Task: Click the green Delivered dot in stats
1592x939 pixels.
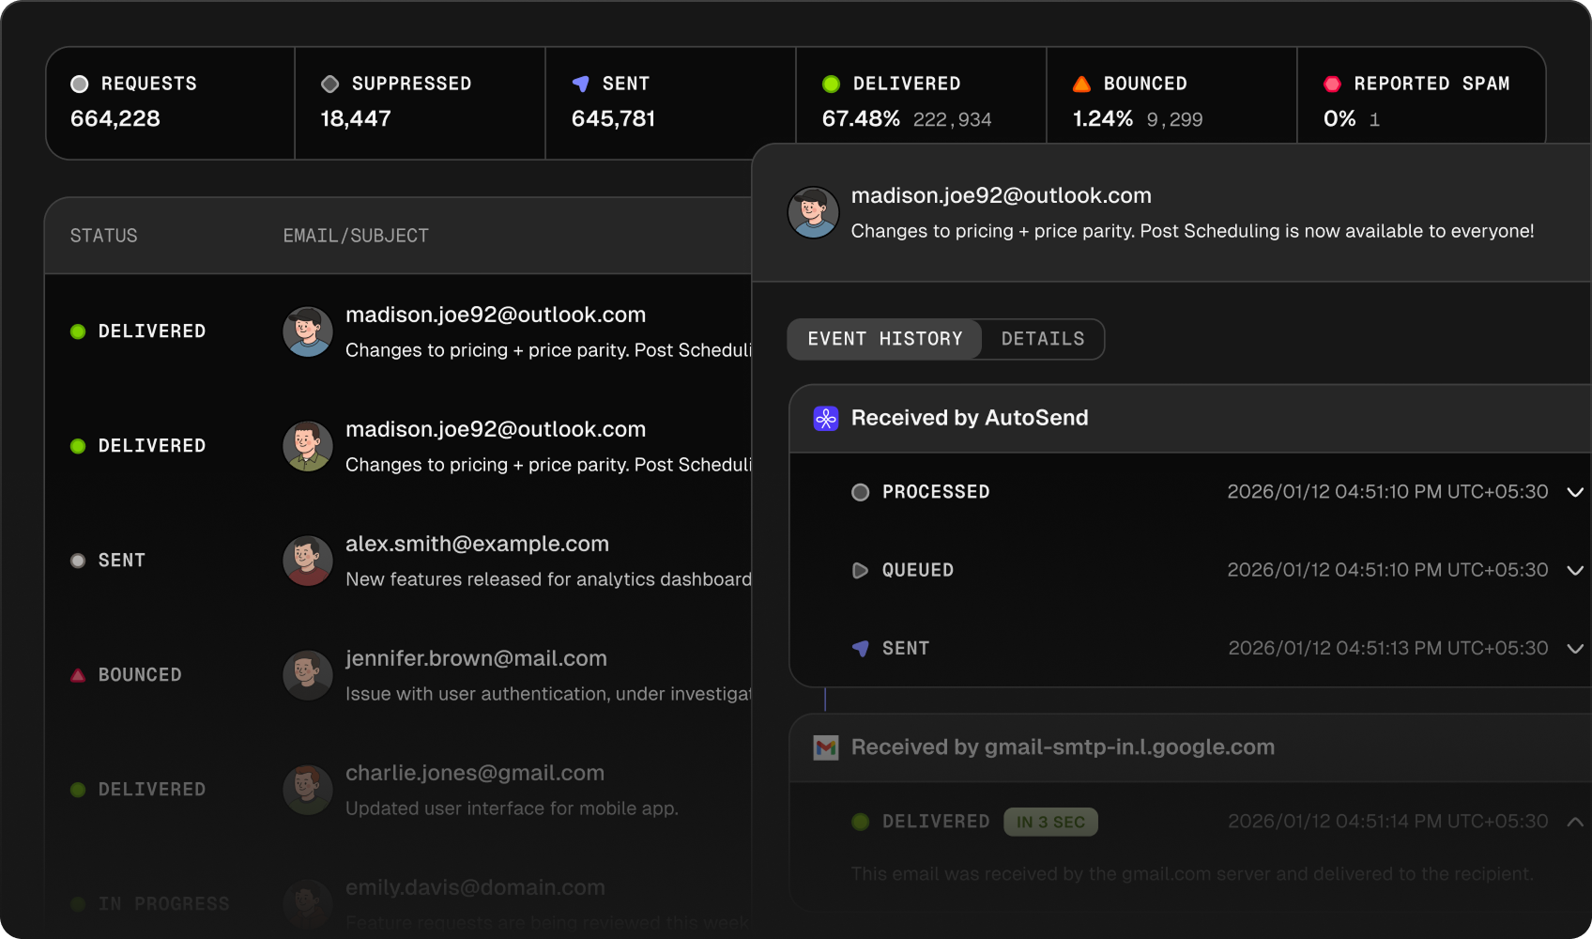Action: [x=831, y=84]
